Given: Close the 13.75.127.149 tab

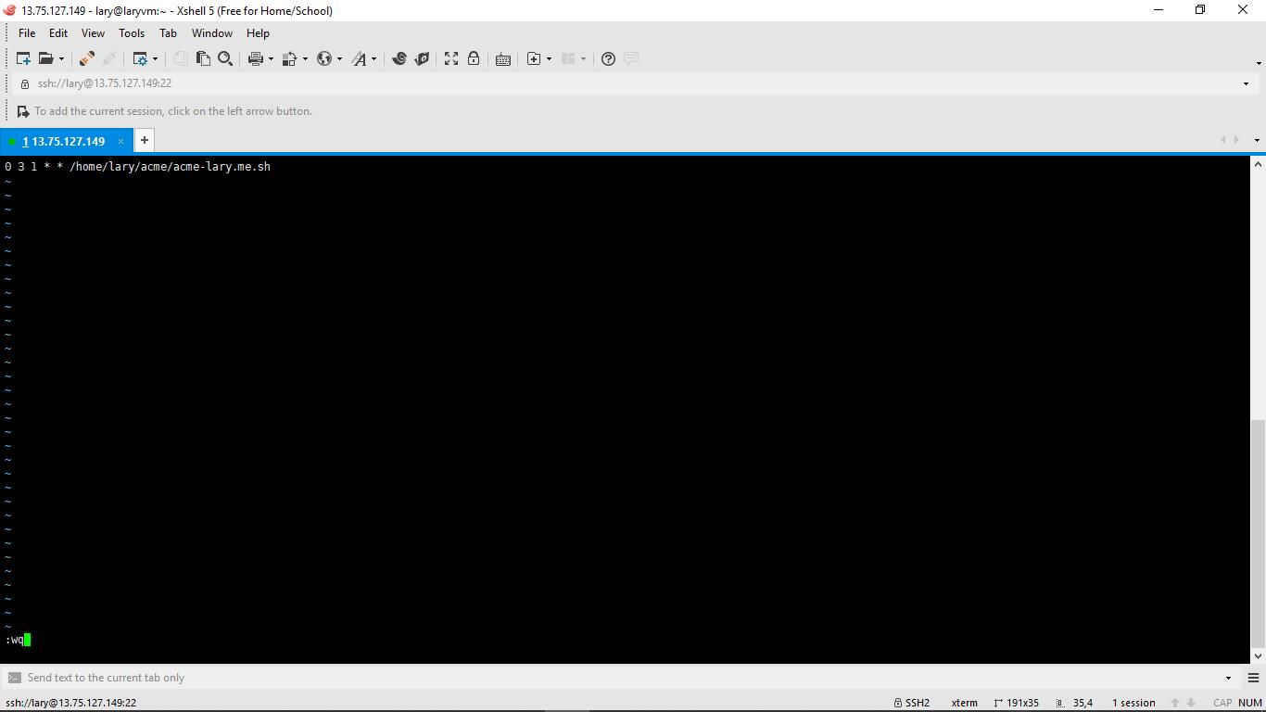Looking at the screenshot, I should point(120,141).
